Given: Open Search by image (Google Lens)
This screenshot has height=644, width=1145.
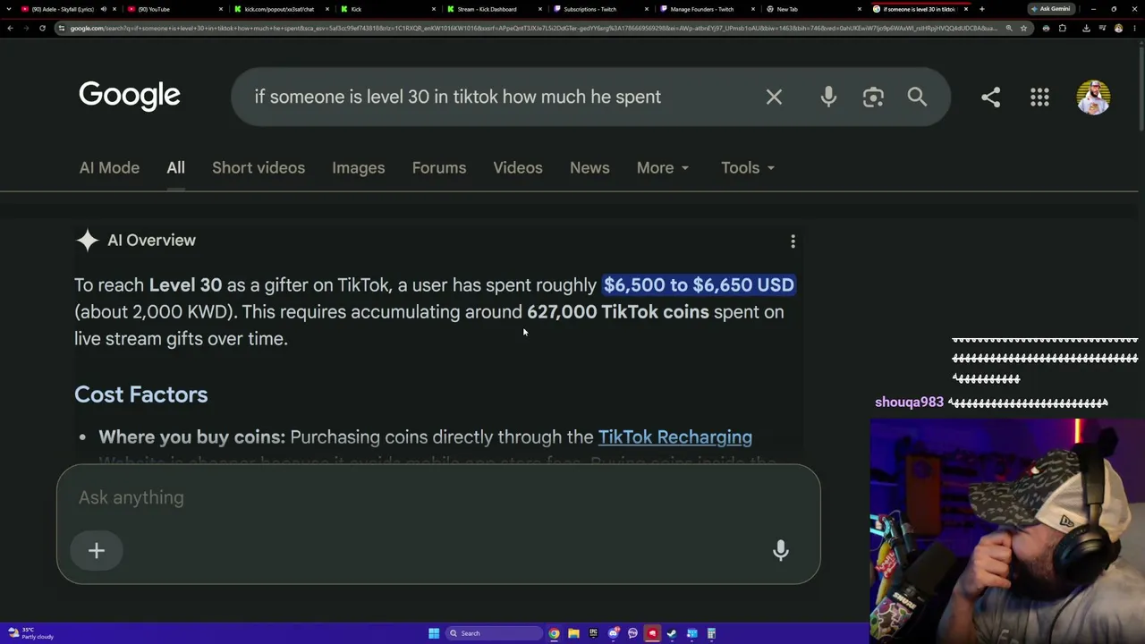Looking at the screenshot, I should point(873,97).
